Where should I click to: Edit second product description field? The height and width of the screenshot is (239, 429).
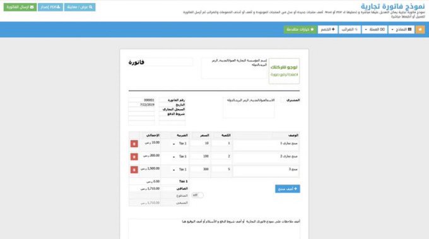(266, 158)
